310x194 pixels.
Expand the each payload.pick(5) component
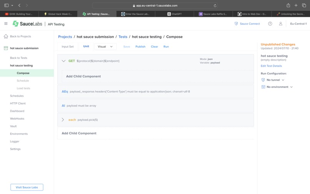click(x=63, y=120)
